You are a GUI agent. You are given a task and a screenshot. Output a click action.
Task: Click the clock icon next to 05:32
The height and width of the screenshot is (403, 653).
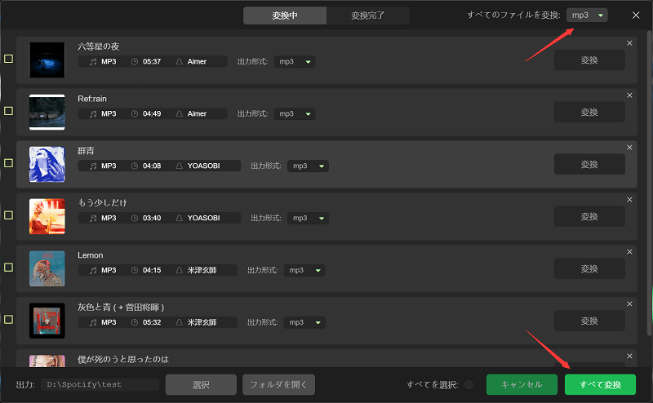coord(135,322)
